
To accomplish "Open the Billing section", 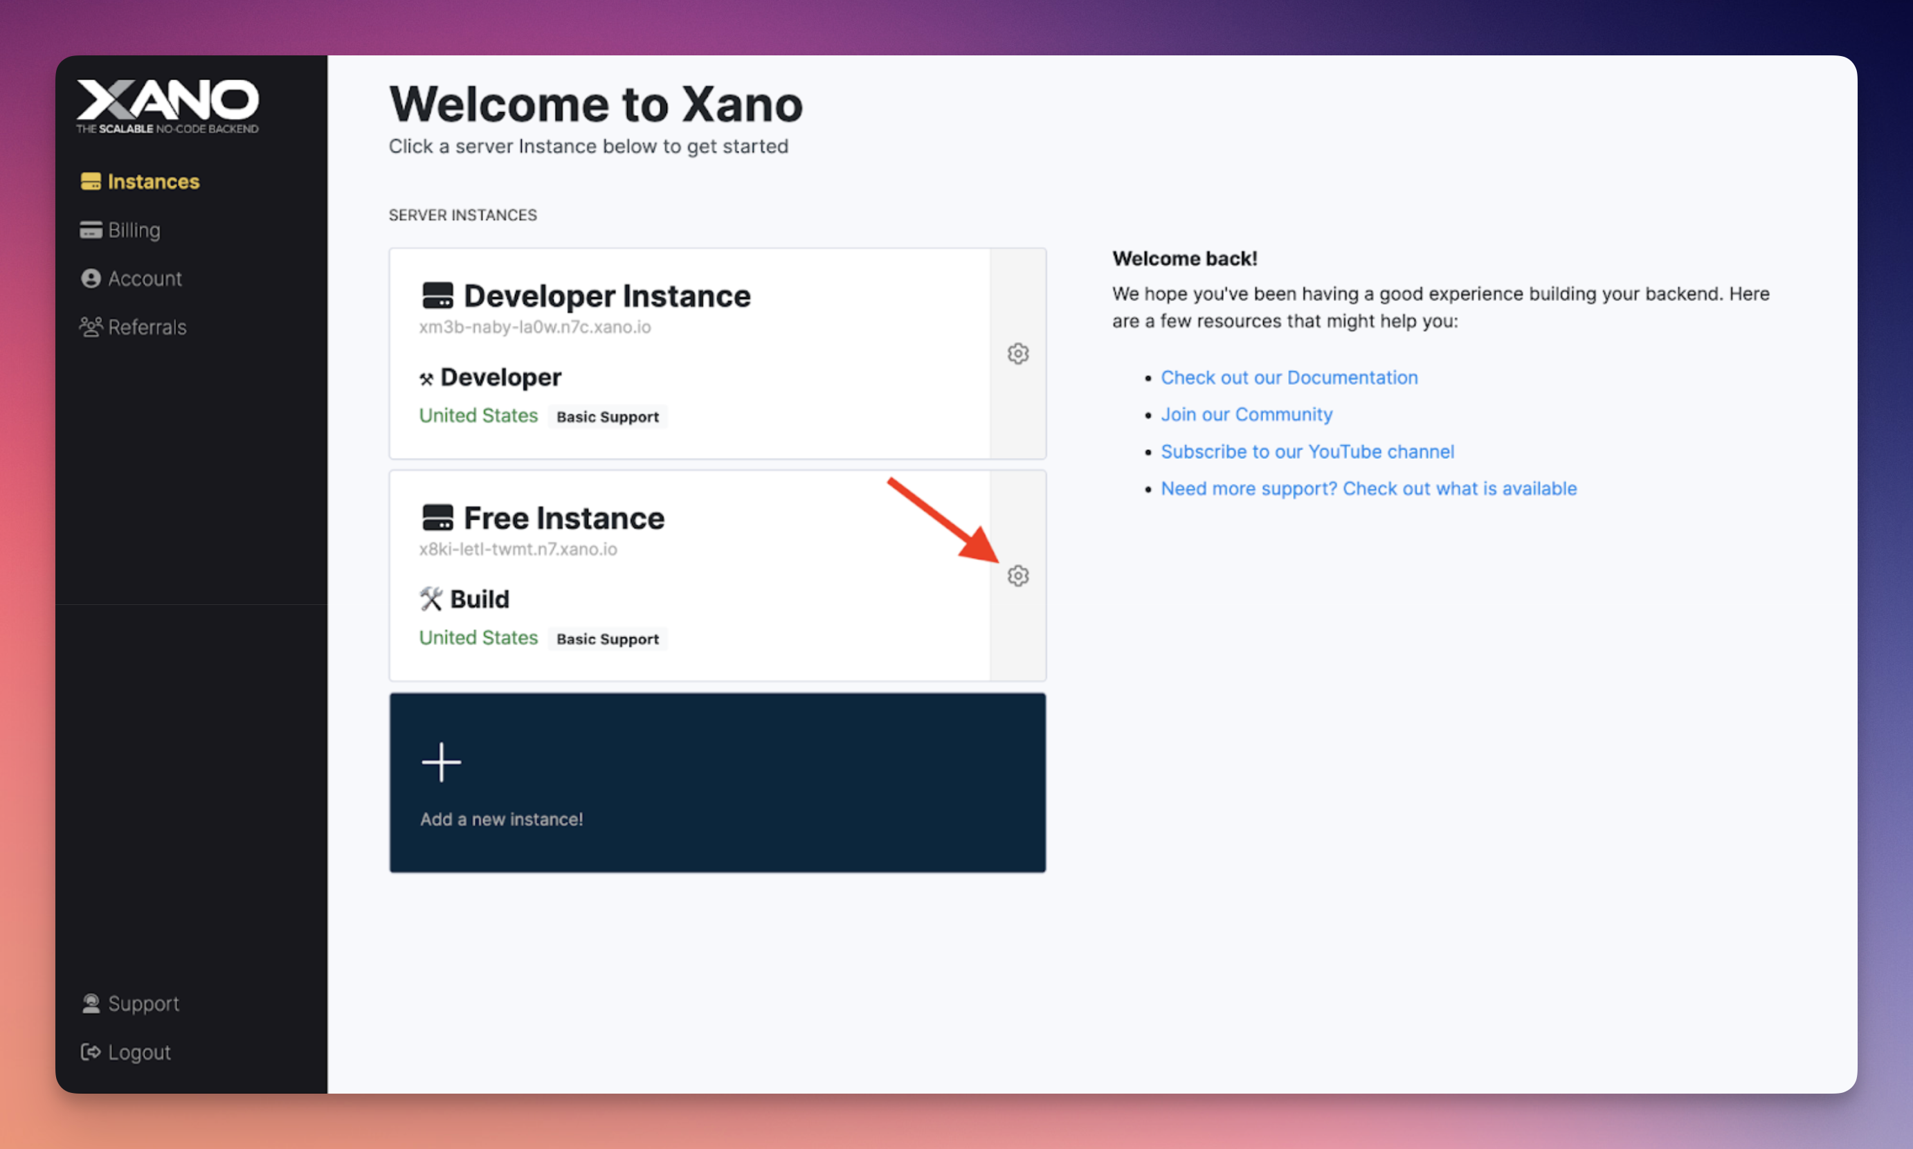I will click(x=120, y=230).
